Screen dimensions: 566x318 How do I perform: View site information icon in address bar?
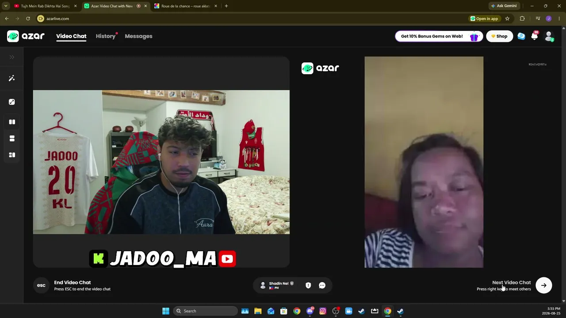pos(41,19)
